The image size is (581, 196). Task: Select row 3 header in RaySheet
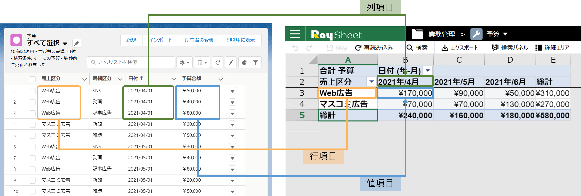pyautogui.click(x=302, y=93)
